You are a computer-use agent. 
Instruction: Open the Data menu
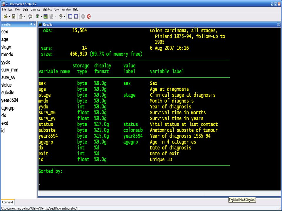coord(26,9)
